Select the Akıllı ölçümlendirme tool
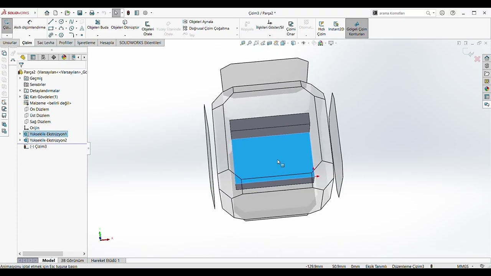Image resolution: width=491 pixels, height=276 pixels. click(30, 25)
